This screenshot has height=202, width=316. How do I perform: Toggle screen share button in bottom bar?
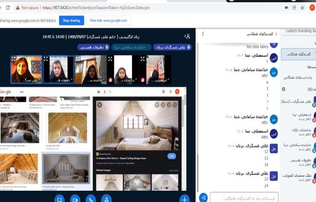click(x=59, y=199)
